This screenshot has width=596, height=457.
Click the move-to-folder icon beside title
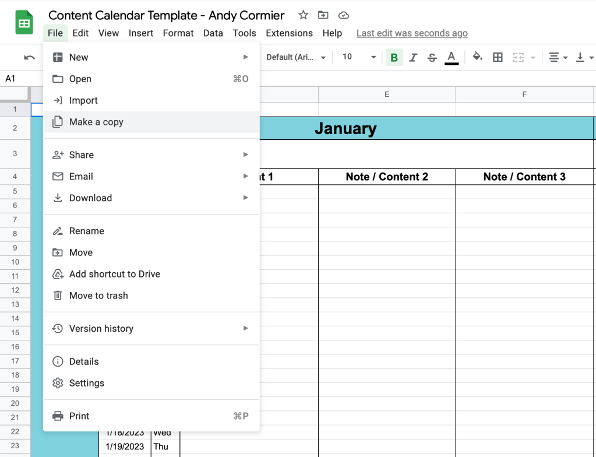(x=323, y=15)
